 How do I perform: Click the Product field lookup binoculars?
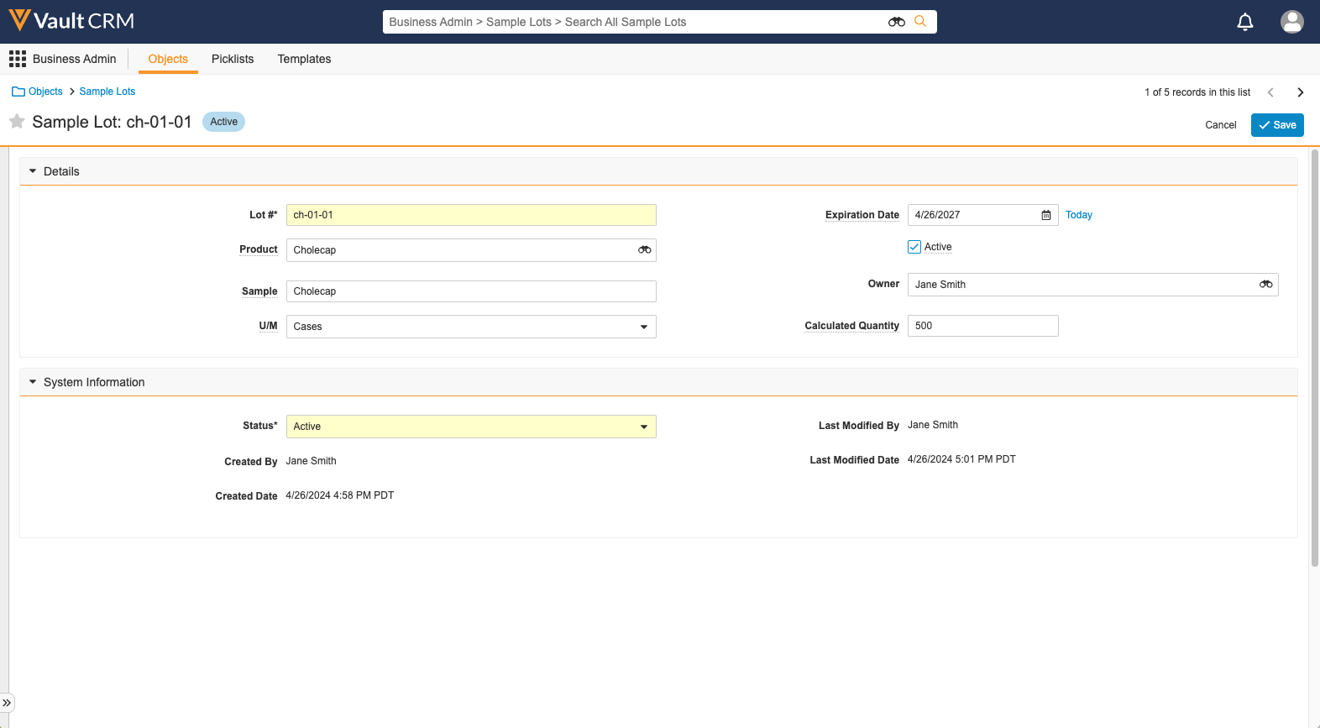[644, 250]
